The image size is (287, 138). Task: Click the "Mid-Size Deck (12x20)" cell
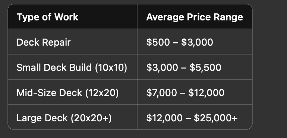[72, 92]
